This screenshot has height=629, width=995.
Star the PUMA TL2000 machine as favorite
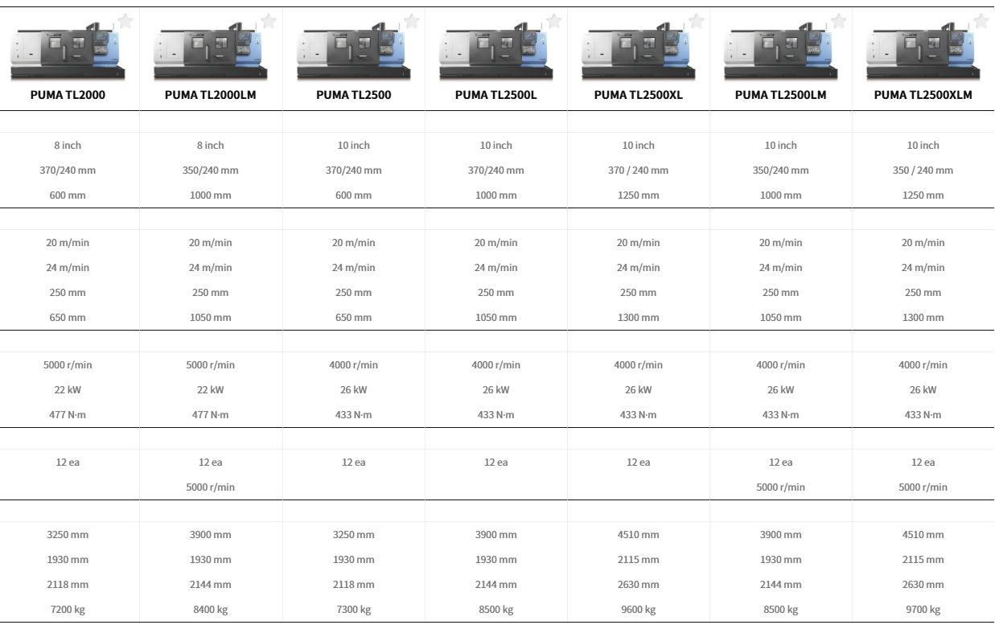coord(125,21)
